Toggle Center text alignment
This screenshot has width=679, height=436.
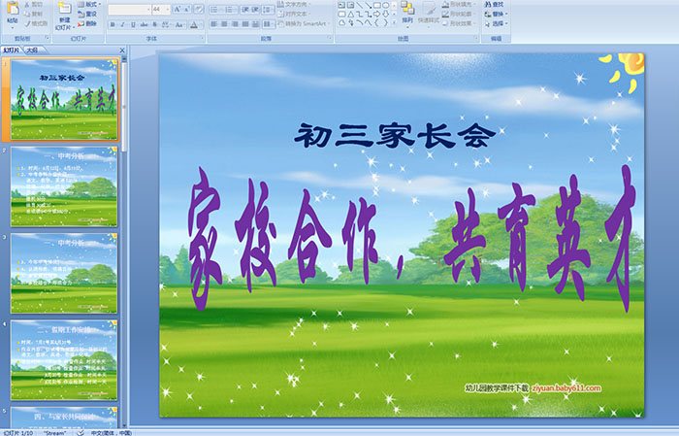(224, 24)
